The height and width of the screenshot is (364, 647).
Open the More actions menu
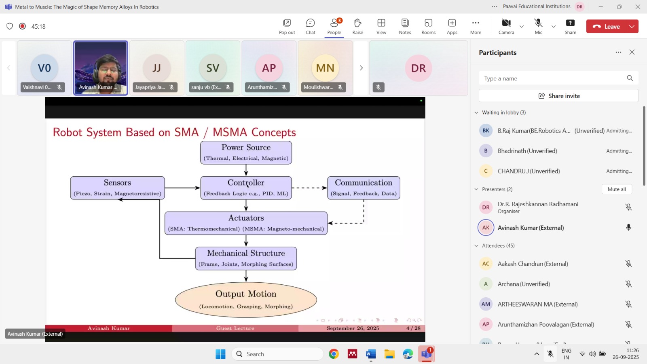(x=476, y=26)
